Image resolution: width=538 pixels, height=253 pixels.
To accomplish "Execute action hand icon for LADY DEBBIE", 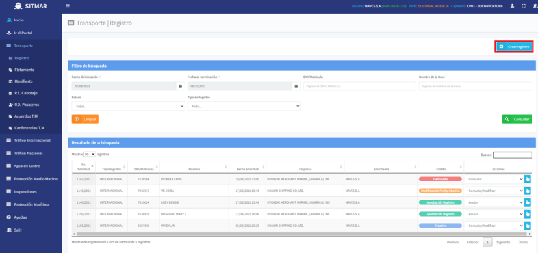I will tap(528, 202).
